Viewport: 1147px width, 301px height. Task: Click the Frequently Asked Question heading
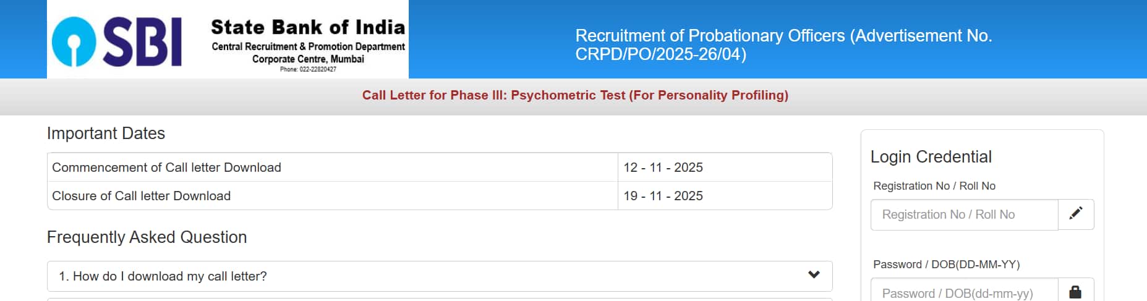coord(147,237)
